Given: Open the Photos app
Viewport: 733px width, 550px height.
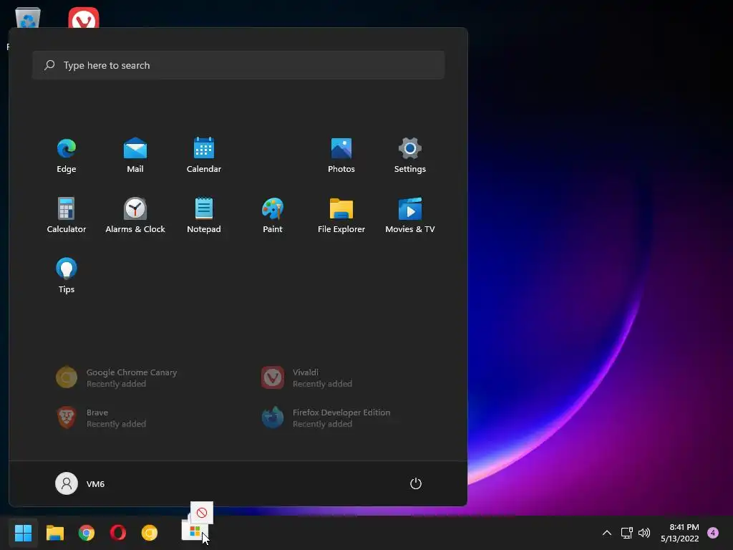Looking at the screenshot, I should [x=341, y=155].
